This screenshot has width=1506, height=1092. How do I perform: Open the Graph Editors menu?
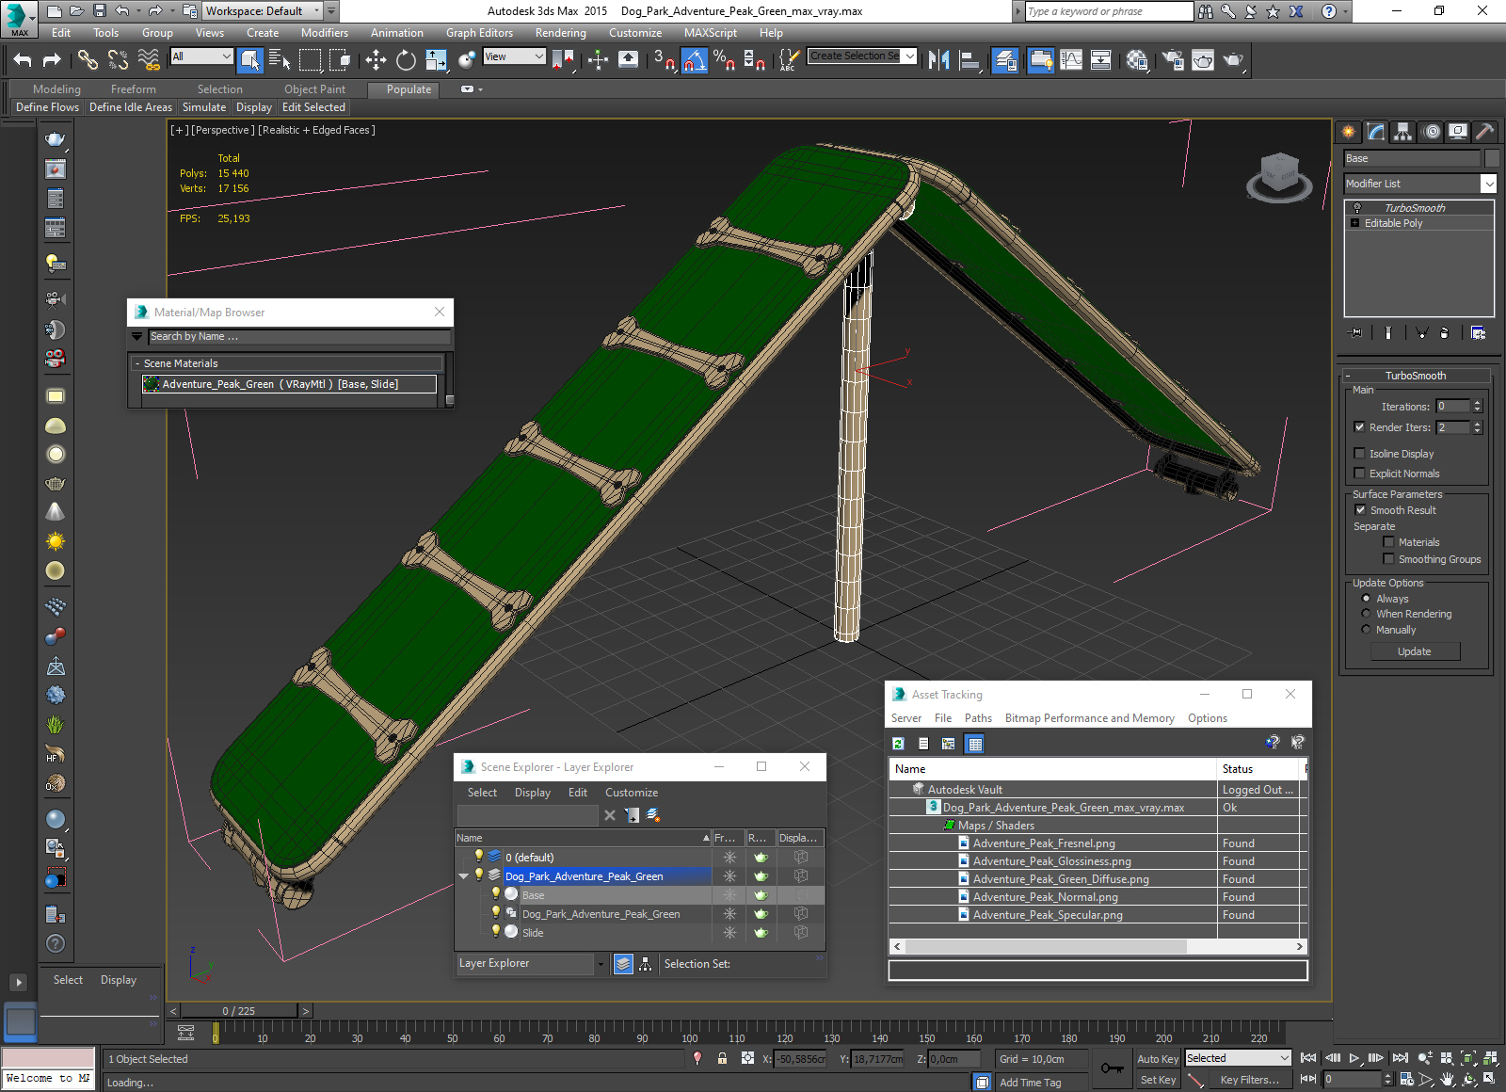pyautogui.click(x=479, y=33)
